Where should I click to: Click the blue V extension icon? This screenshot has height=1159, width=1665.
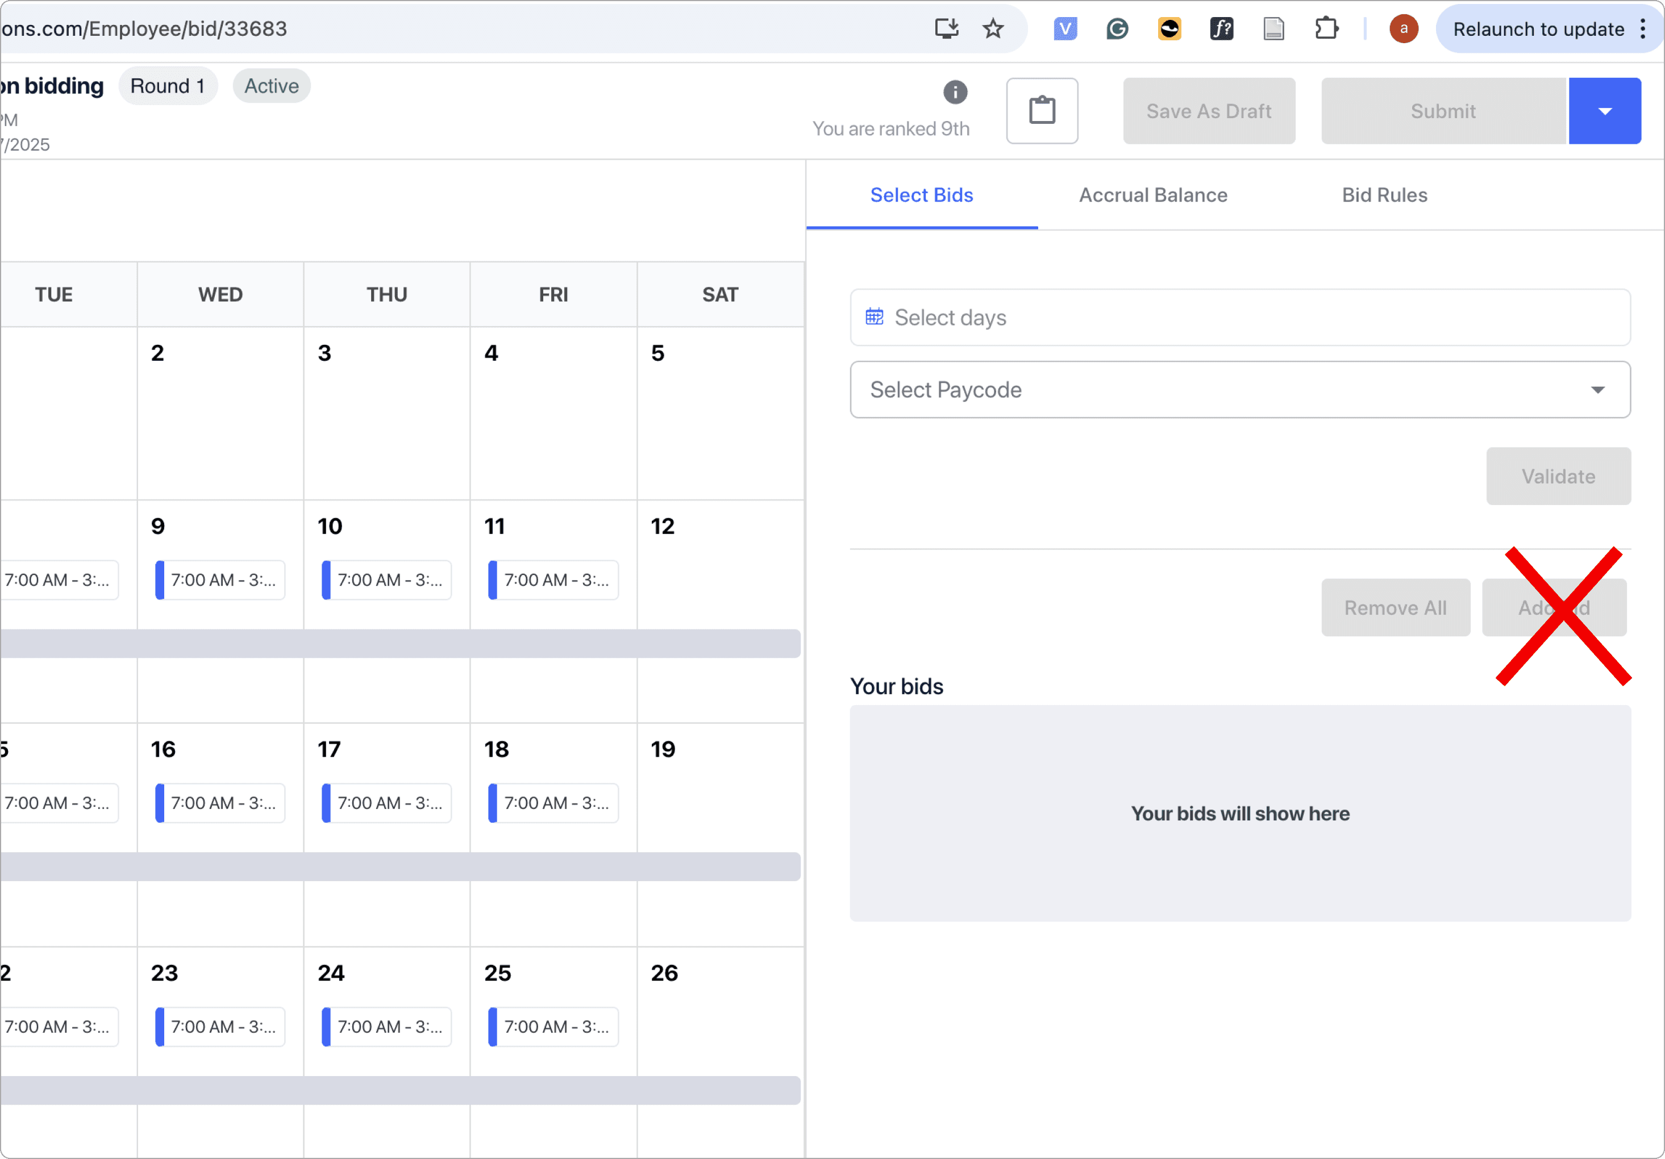(1064, 29)
